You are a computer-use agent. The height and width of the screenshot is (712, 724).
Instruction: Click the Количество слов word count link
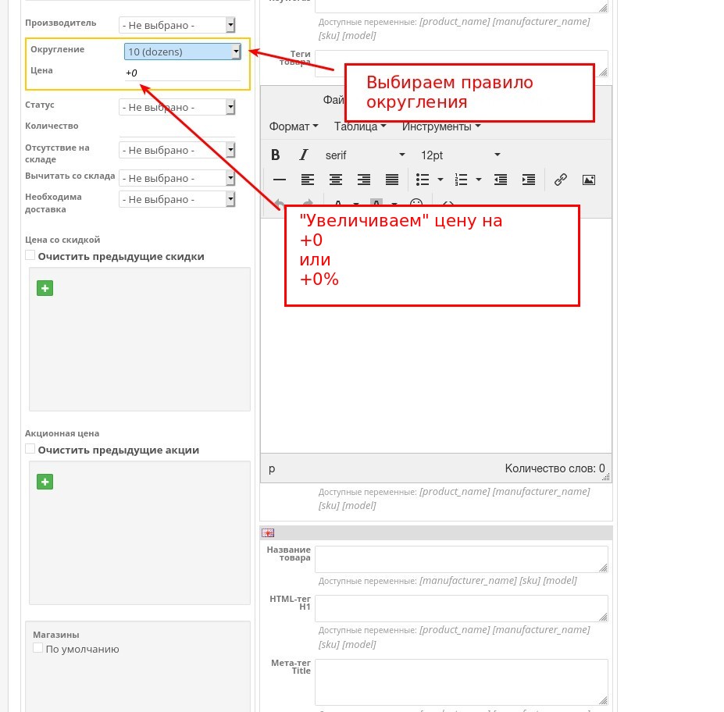tap(555, 468)
